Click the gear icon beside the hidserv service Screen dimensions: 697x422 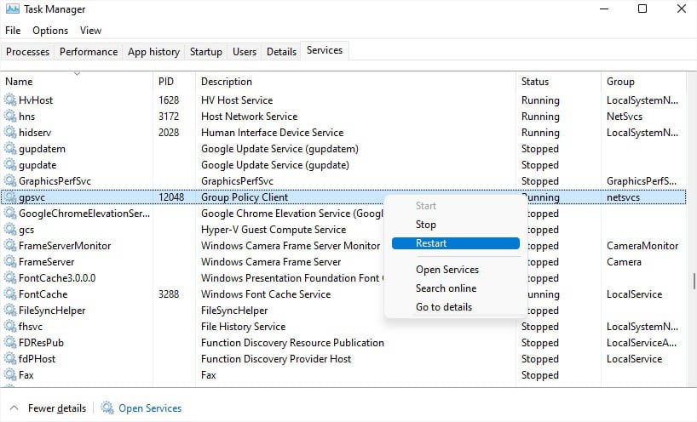coord(10,133)
